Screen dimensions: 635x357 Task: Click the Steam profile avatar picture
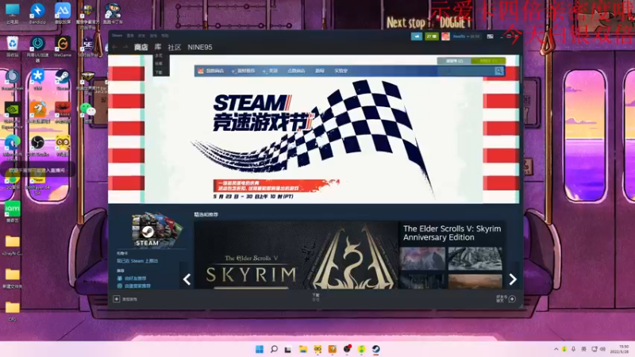click(x=445, y=36)
